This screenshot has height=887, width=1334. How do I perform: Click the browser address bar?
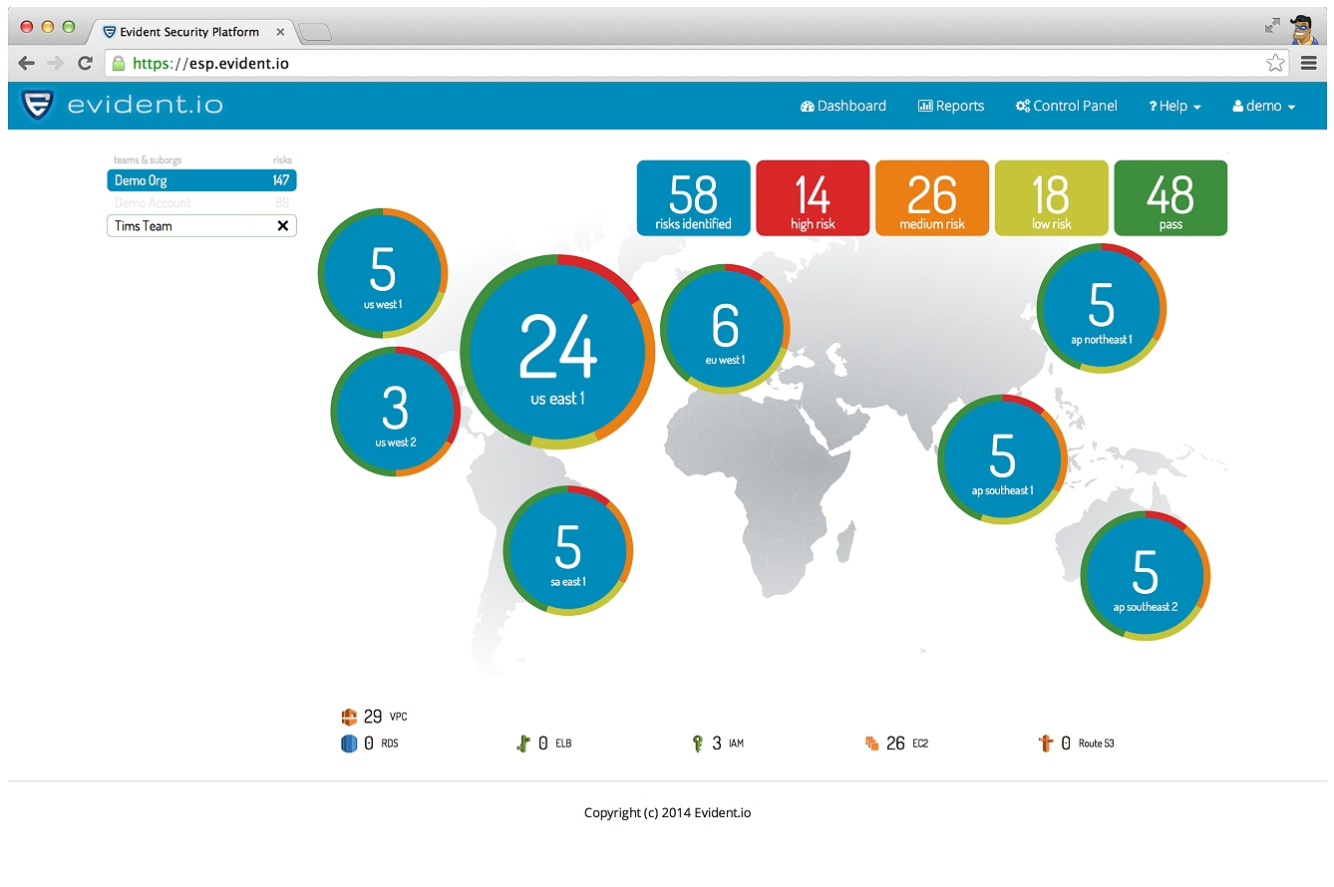(x=688, y=63)
